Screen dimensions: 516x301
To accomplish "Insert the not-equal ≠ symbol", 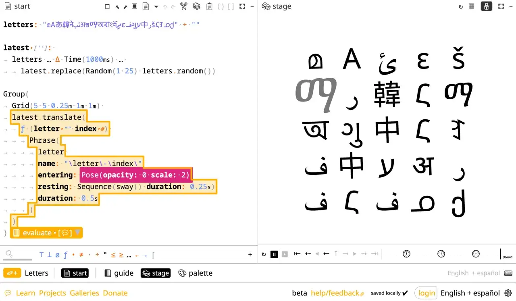I will 81,255.
